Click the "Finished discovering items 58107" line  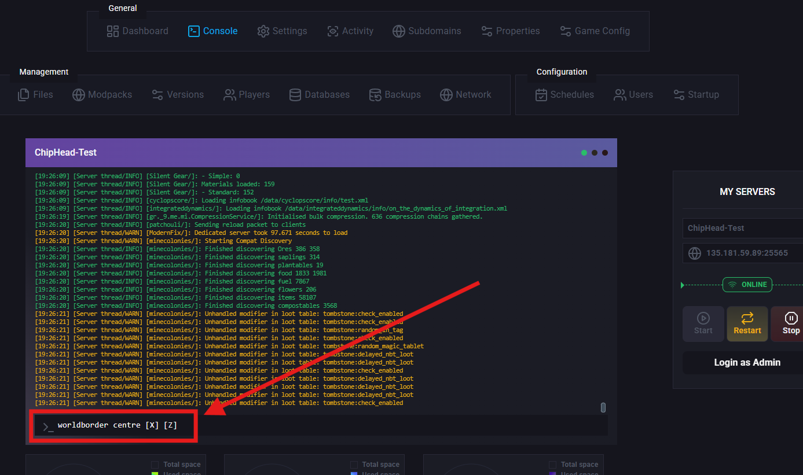[x=175, y=297]
